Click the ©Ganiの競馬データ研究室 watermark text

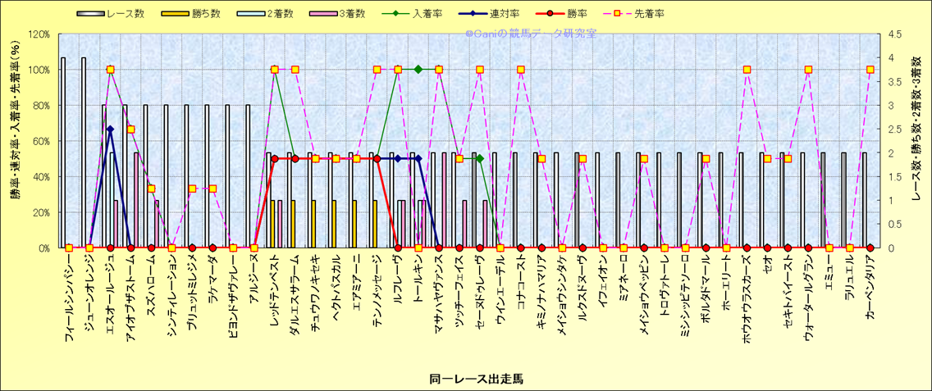530,34
